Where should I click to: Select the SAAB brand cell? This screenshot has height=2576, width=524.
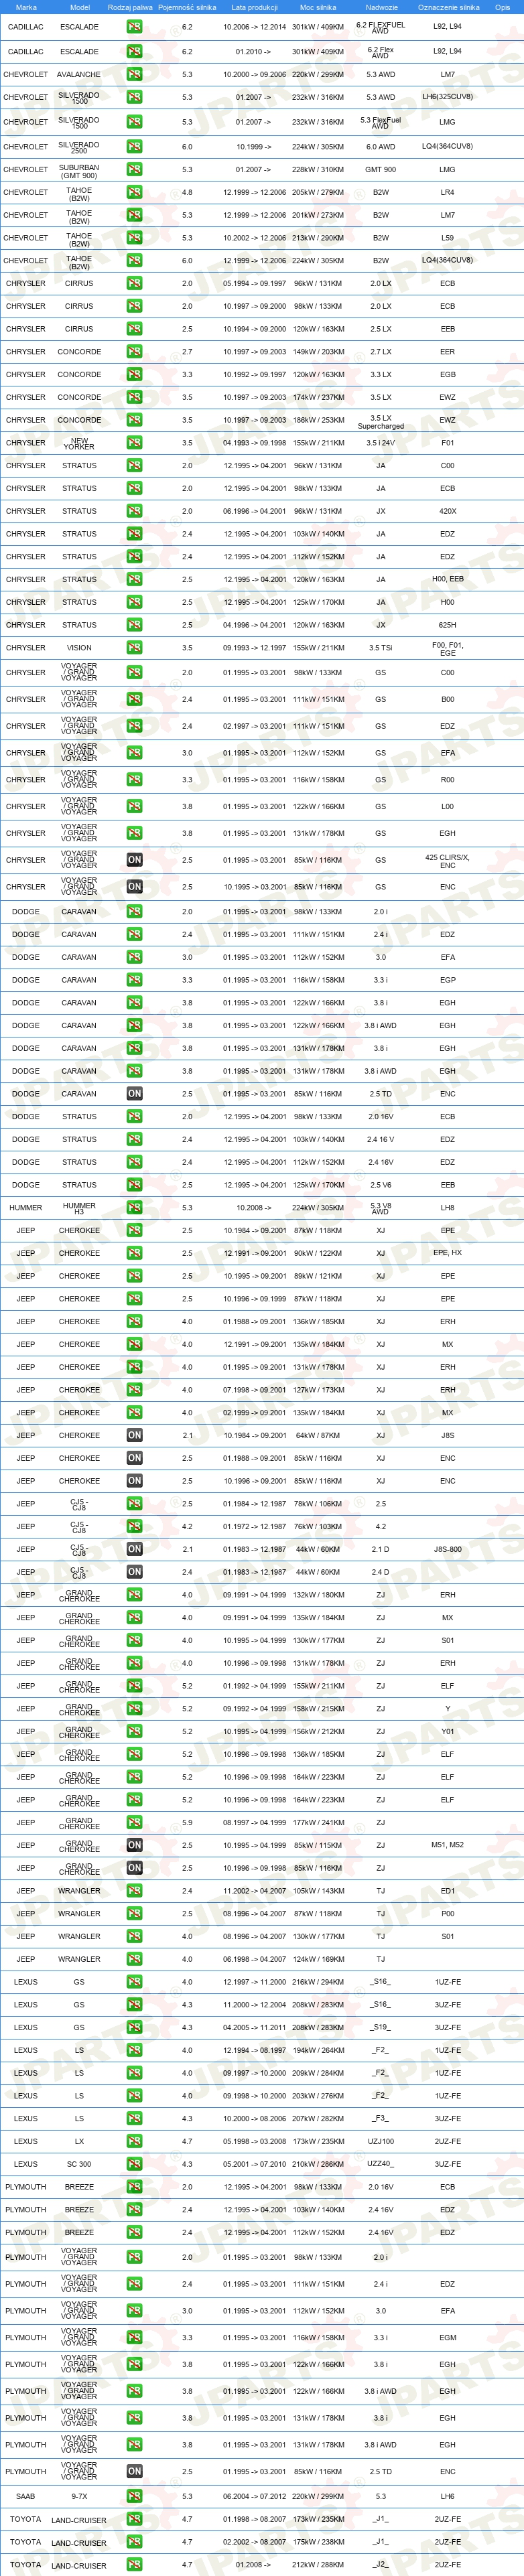(26, 2495)
